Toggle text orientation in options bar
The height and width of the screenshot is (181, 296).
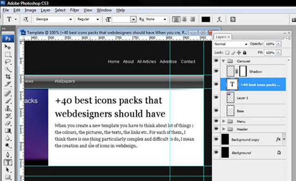pyautogui.click(x=26, y=19)
